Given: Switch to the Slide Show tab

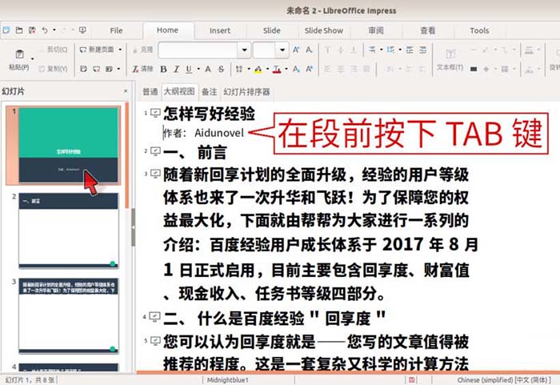Looking at the screenshot, I should click(x=324, y=30).
